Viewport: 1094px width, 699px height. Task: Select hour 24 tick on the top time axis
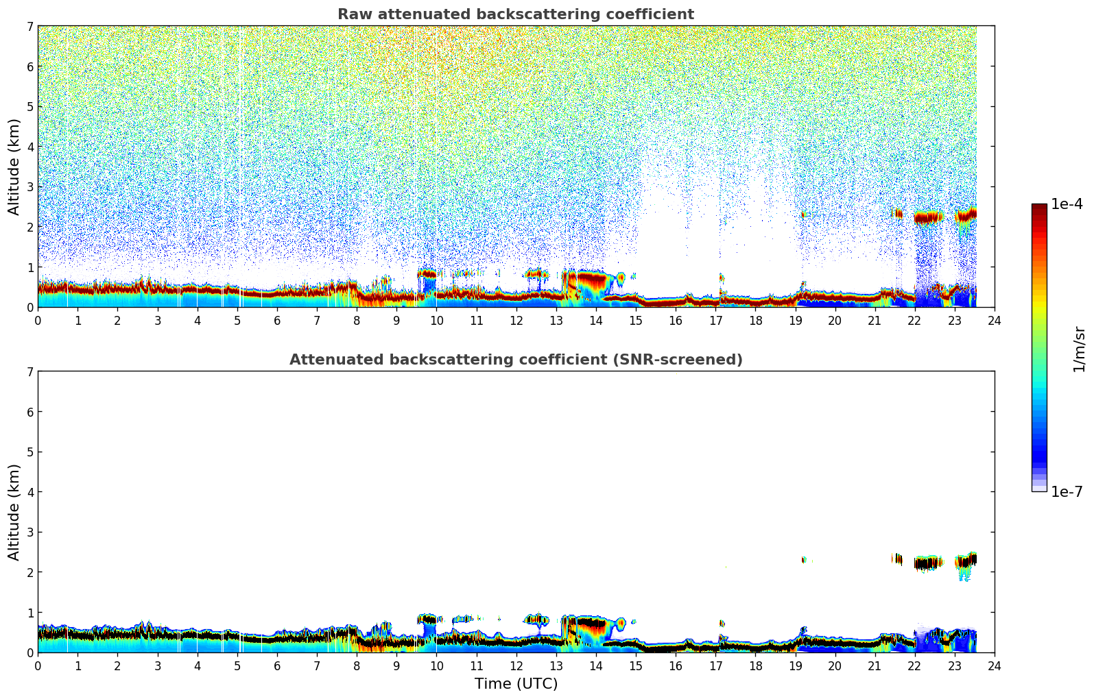pos(995,320)
